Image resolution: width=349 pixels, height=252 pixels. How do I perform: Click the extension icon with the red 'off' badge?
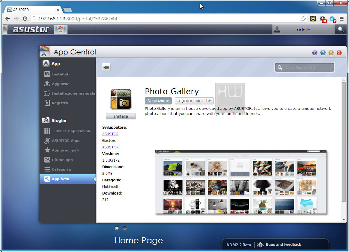tap(323, 19)
